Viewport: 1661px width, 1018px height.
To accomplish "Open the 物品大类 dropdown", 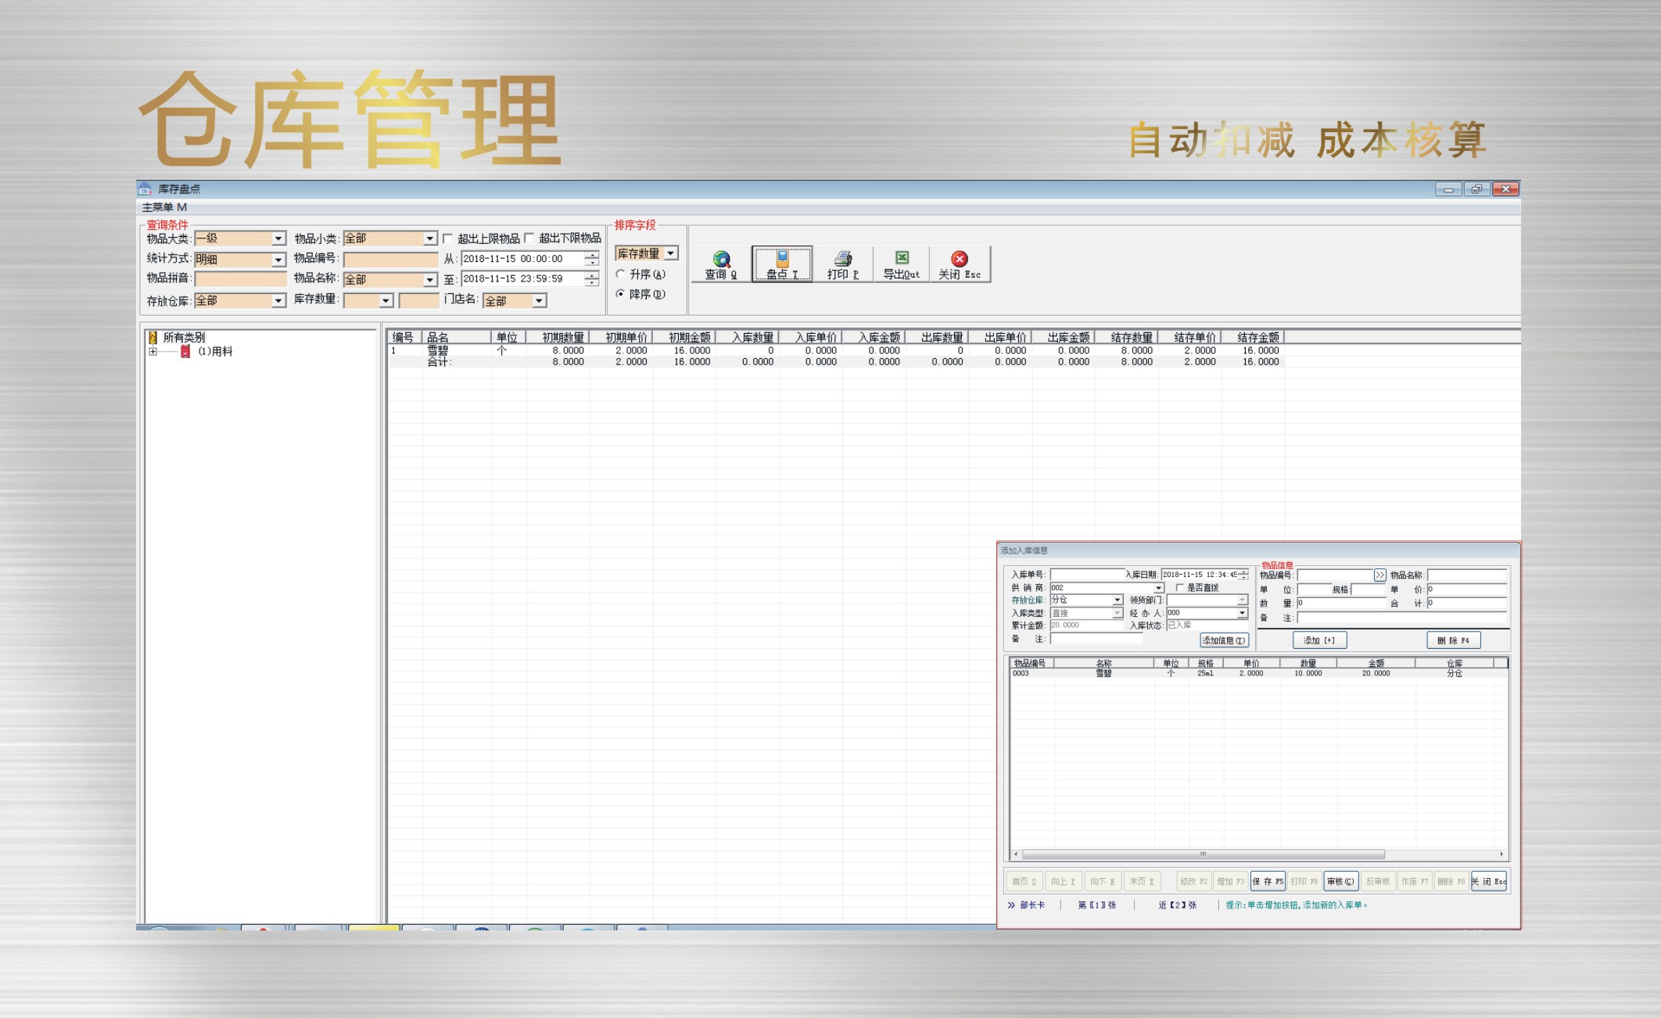I will coord(278,238).
